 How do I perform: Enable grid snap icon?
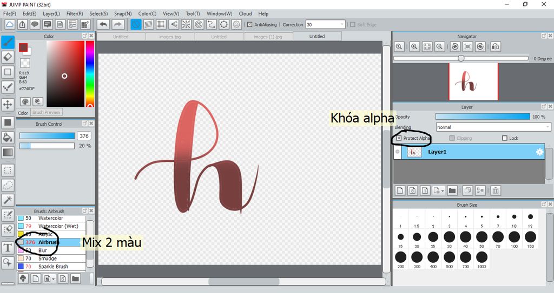point(161,24)
